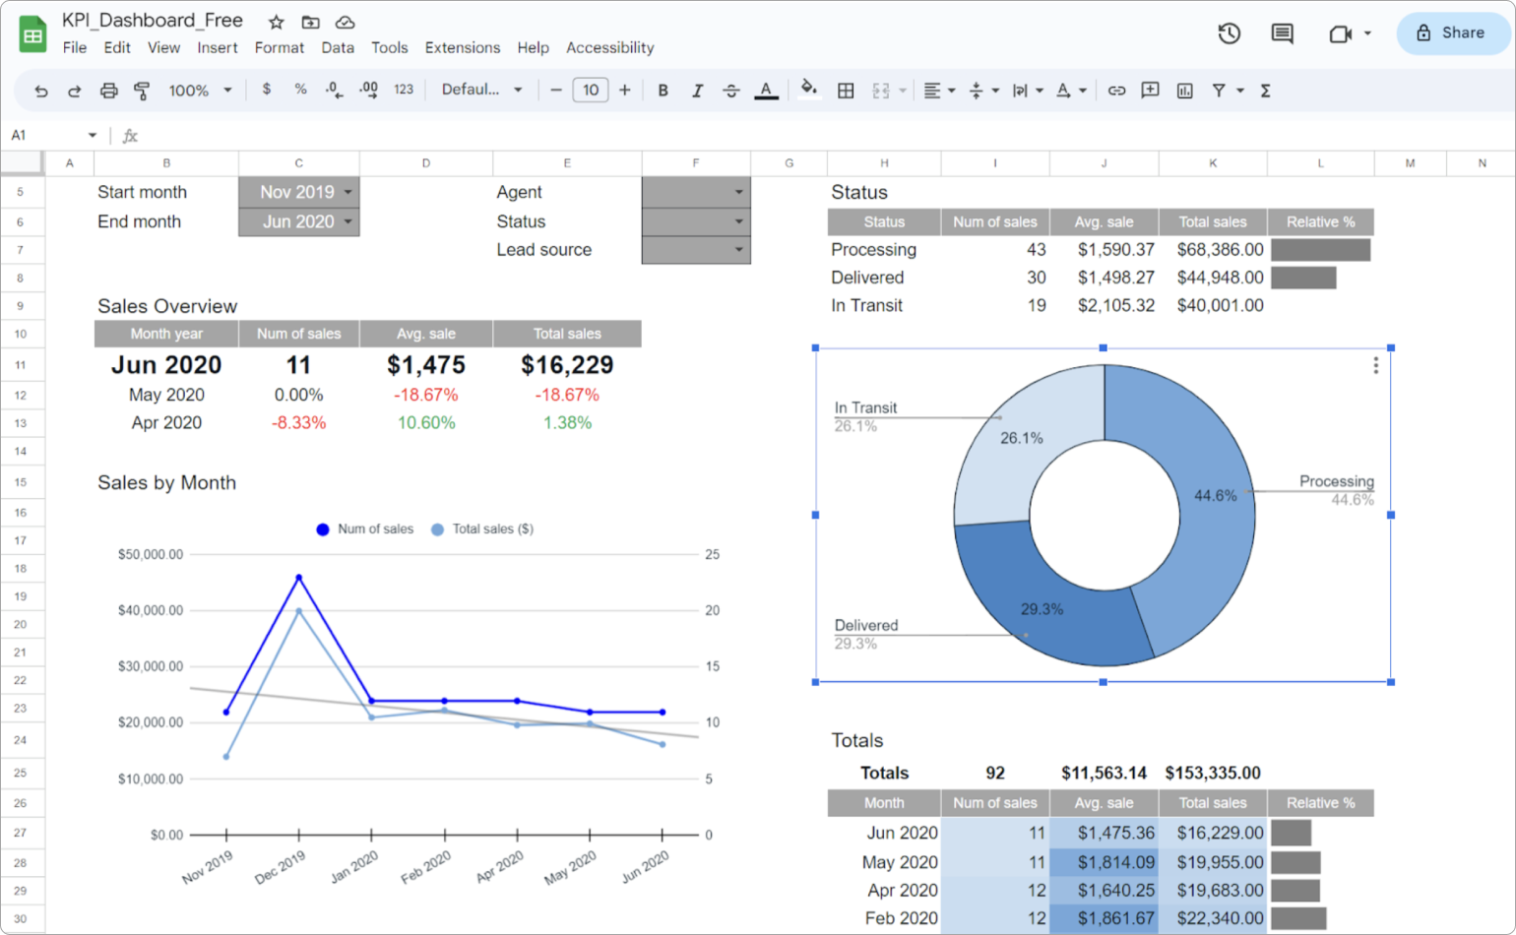Open the fill color bucket
This screenshot has width=1516, height=935.
point(808,90)
